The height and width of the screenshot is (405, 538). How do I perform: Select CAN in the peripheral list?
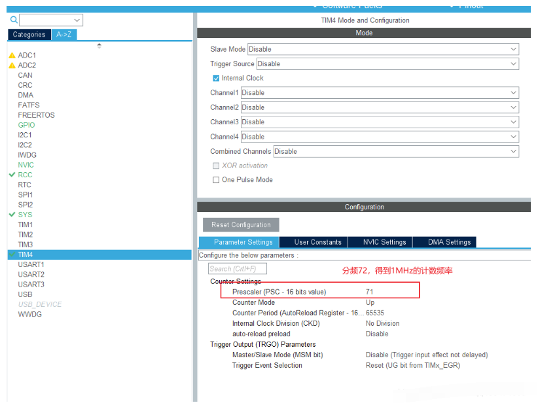(25, 75)
